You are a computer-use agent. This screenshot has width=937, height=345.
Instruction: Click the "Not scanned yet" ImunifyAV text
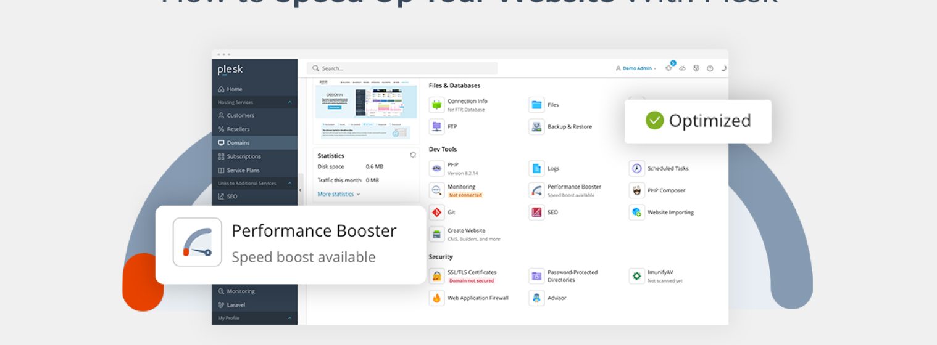(665, 281)
